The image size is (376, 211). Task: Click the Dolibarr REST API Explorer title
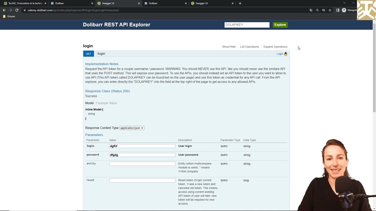point(117,25)
